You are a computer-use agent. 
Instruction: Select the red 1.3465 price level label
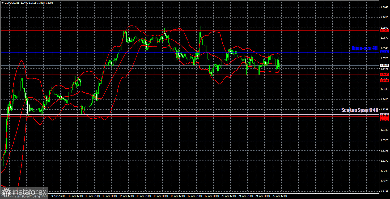pyautogui.click(x=384, y=81)
